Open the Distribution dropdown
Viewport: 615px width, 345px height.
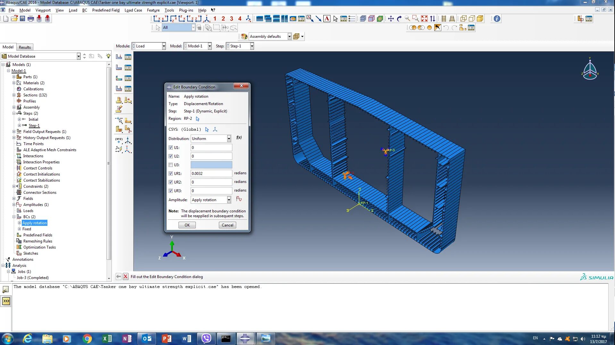click(x=229, y=138)
